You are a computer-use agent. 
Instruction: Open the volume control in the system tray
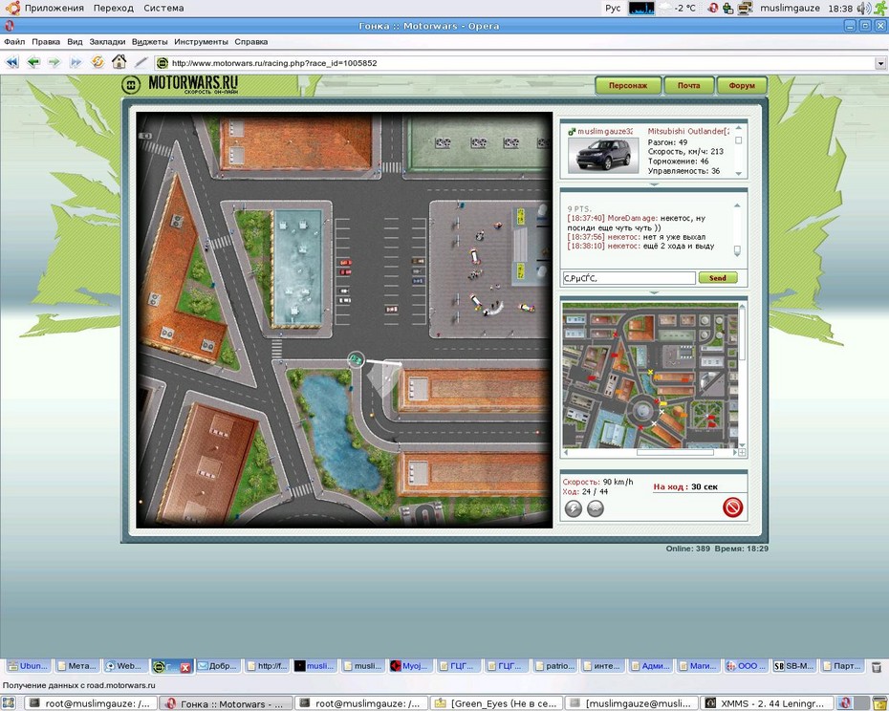864,8
